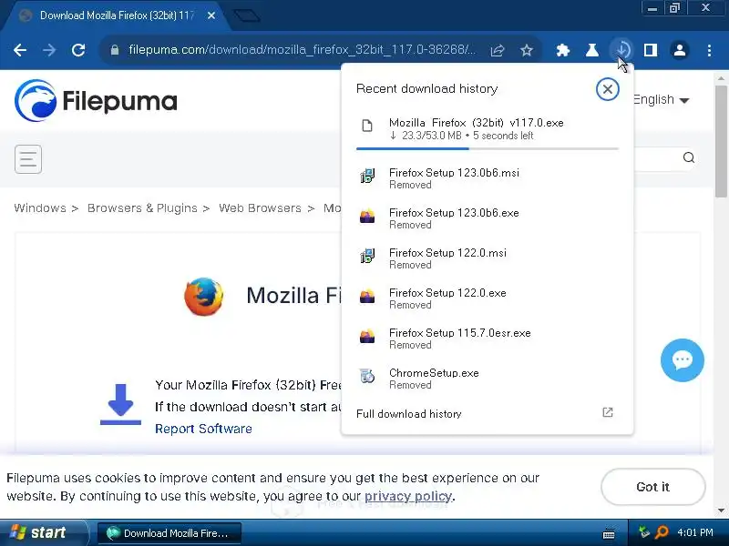The image size is (729, 546).
Task: Click the lock icon in address bar
Action: coord(115,50)
